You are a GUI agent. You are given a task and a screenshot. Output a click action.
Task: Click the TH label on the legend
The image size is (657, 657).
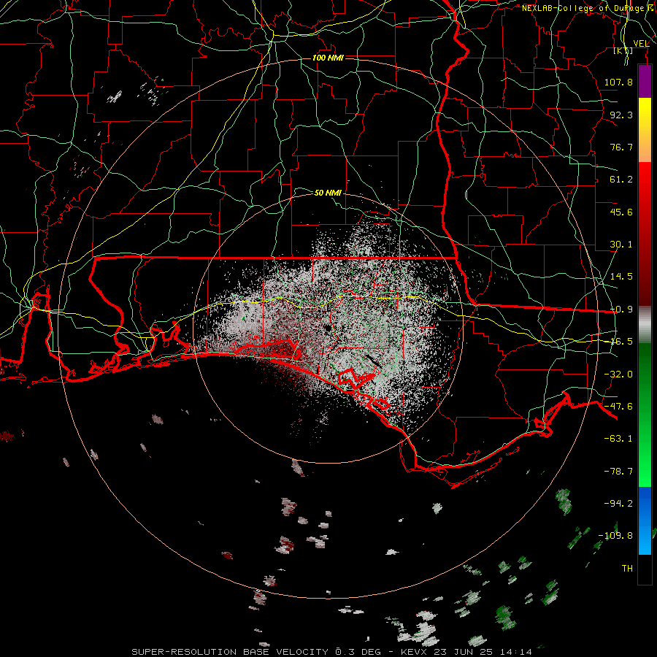[x=627, y=568]
